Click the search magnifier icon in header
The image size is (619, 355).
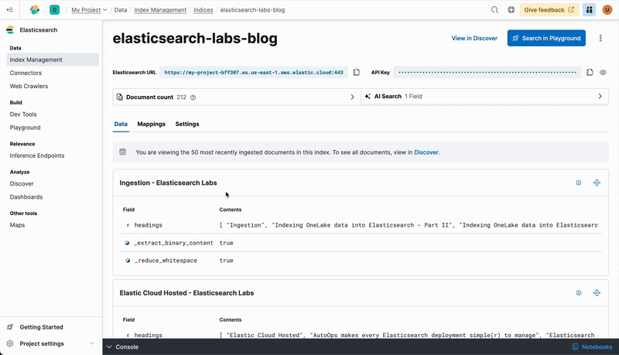[494, 10]
